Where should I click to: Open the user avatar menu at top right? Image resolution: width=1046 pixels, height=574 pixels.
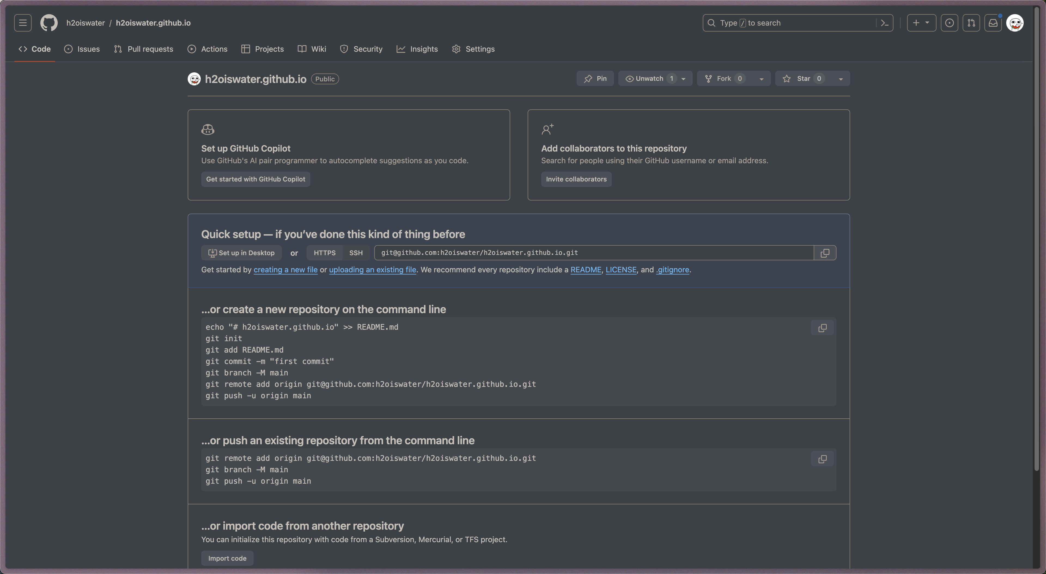click(x=1015, y=23)
